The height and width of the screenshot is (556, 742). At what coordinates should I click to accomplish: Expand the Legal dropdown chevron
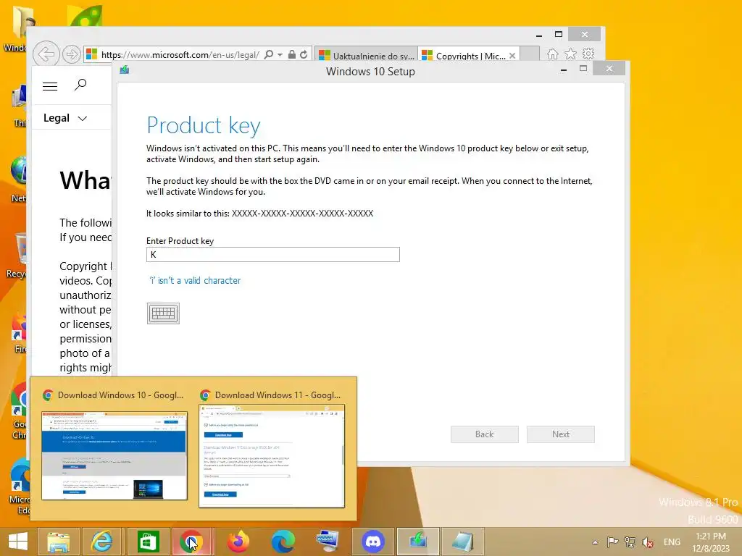coord(83,119)
